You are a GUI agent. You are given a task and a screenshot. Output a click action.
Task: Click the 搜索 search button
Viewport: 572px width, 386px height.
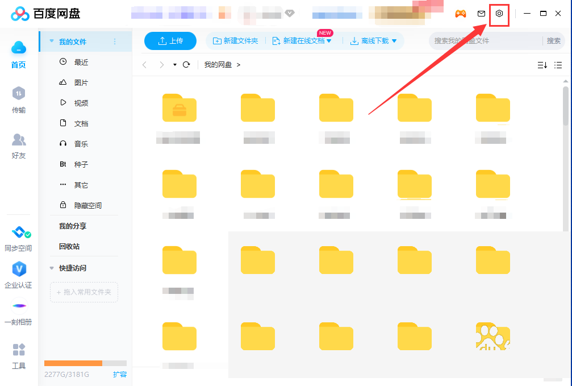(553, 41)
